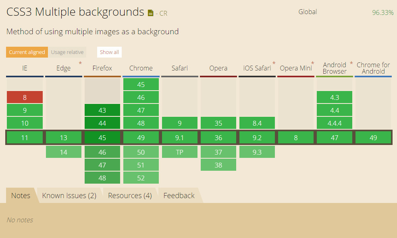
Task: Click the asterisk note next to iOS Safari
Action: click(x=274, y=63)
